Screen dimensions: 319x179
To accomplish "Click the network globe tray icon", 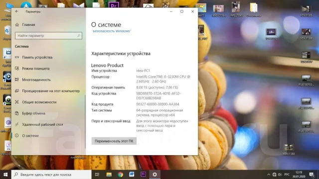I will pos(275,175).
